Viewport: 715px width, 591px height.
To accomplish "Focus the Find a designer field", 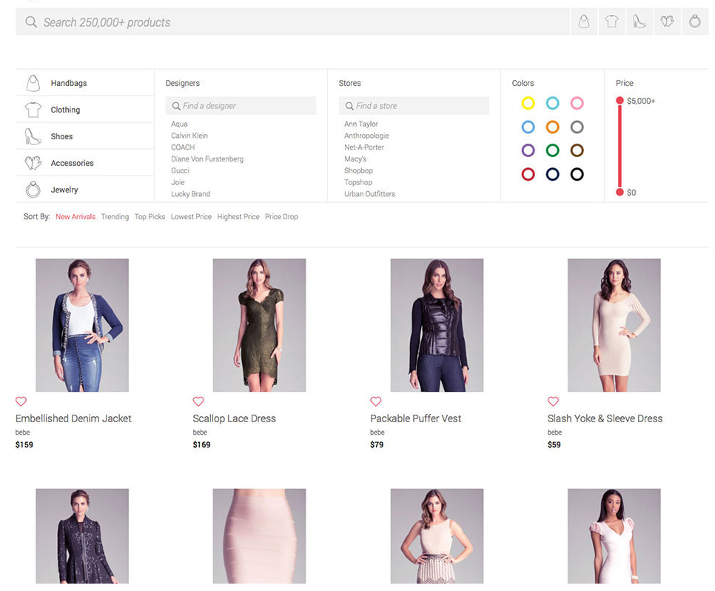I will pyautogui.click(x=241, y=106).
